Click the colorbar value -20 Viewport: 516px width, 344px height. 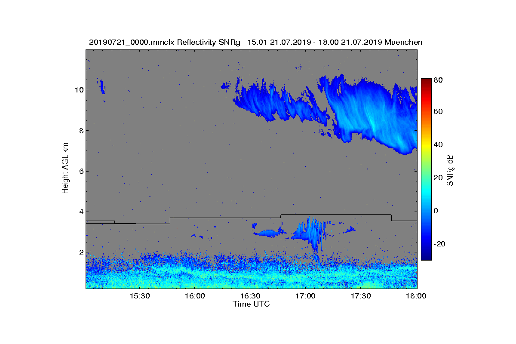(439, 244)
